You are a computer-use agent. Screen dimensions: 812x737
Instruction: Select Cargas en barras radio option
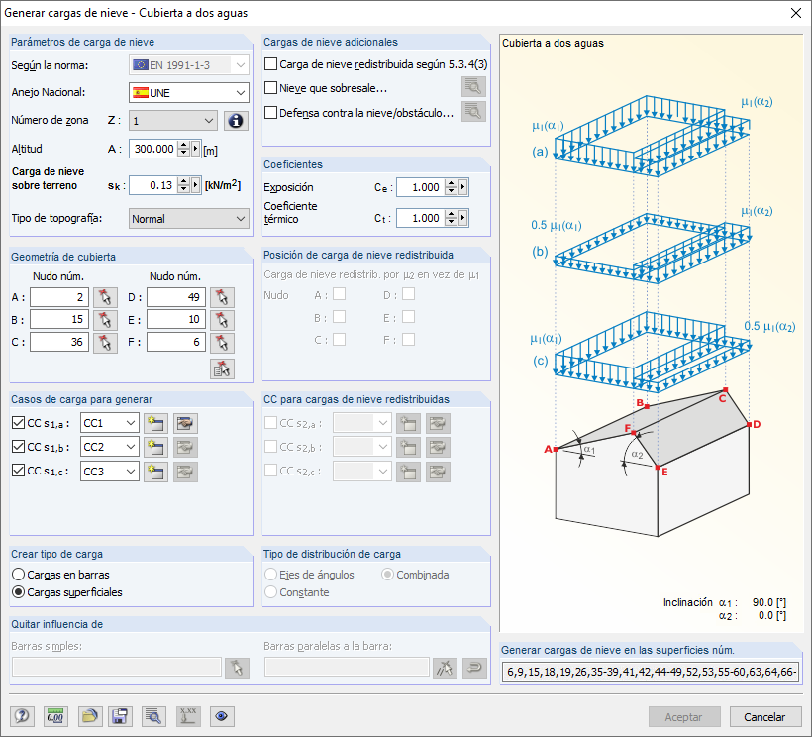pyautogui.click(x=18, y=575)
